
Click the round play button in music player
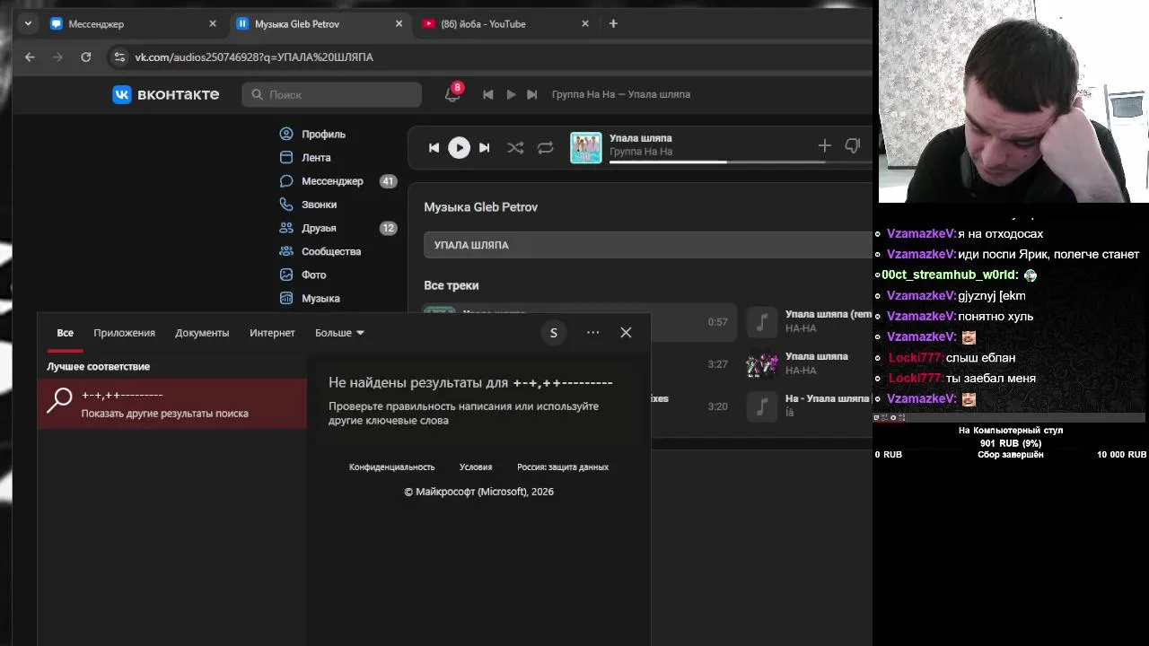(x=459, y=147)
